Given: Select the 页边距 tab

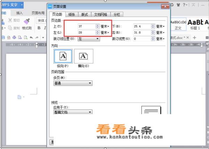Looking at the screenshot, I should tap(57, 14).
